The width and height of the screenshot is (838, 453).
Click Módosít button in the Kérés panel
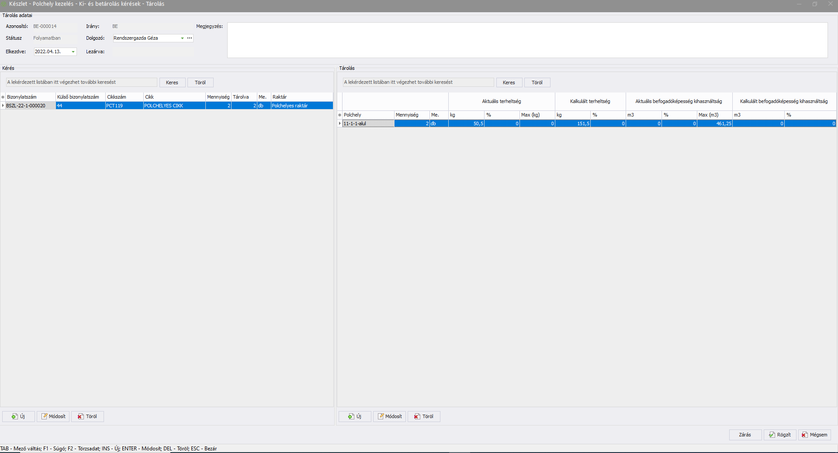(x=53, y=416)
